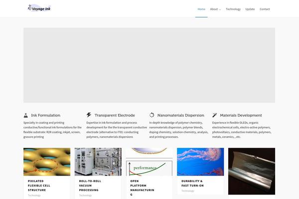This screenshot has height=199, width=299.
Task: Open the Pixilated Flexible Cell Structure title
Action: tap(39, 186)
